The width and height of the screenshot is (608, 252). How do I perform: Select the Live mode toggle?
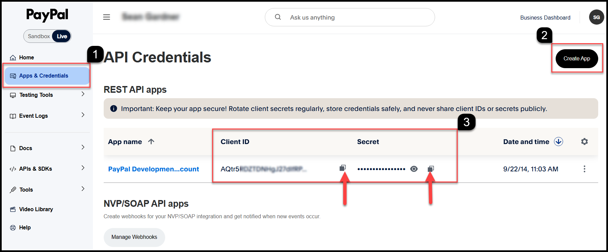(x=62, y=36)
